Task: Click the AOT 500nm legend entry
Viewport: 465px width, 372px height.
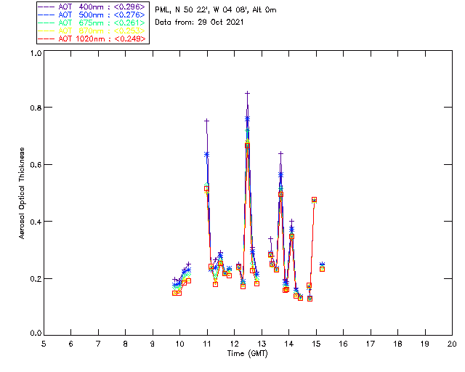Action: tap(92, 15)
